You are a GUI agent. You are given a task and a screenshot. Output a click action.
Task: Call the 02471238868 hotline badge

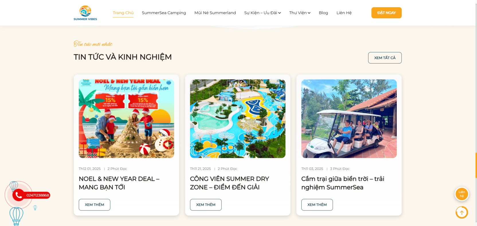click(38, 195)
